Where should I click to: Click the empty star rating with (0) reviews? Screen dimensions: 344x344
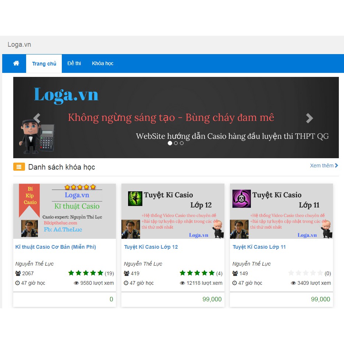point(306,273)
